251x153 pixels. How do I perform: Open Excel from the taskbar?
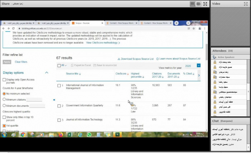(70, 135)
